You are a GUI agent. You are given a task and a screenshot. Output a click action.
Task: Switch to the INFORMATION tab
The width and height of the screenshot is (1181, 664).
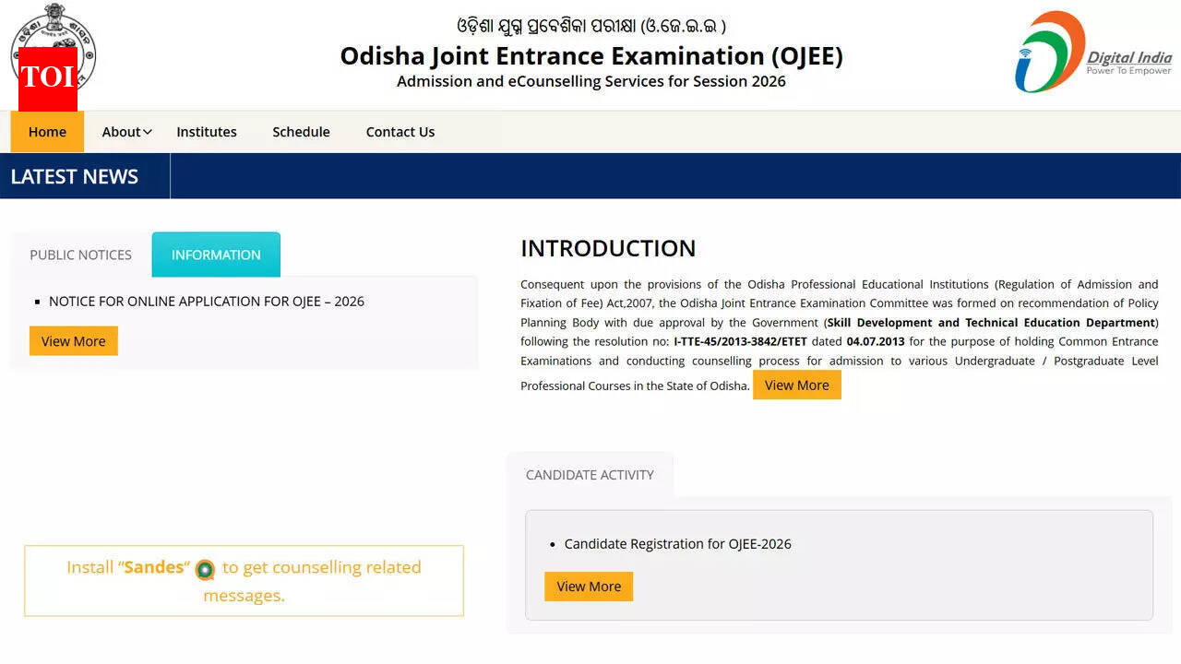click(215, 255)
